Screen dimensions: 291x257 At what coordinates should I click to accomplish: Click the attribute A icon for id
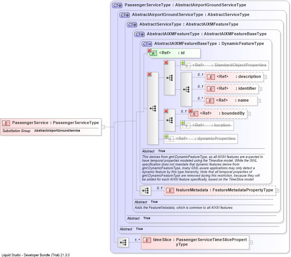(153, 53)
